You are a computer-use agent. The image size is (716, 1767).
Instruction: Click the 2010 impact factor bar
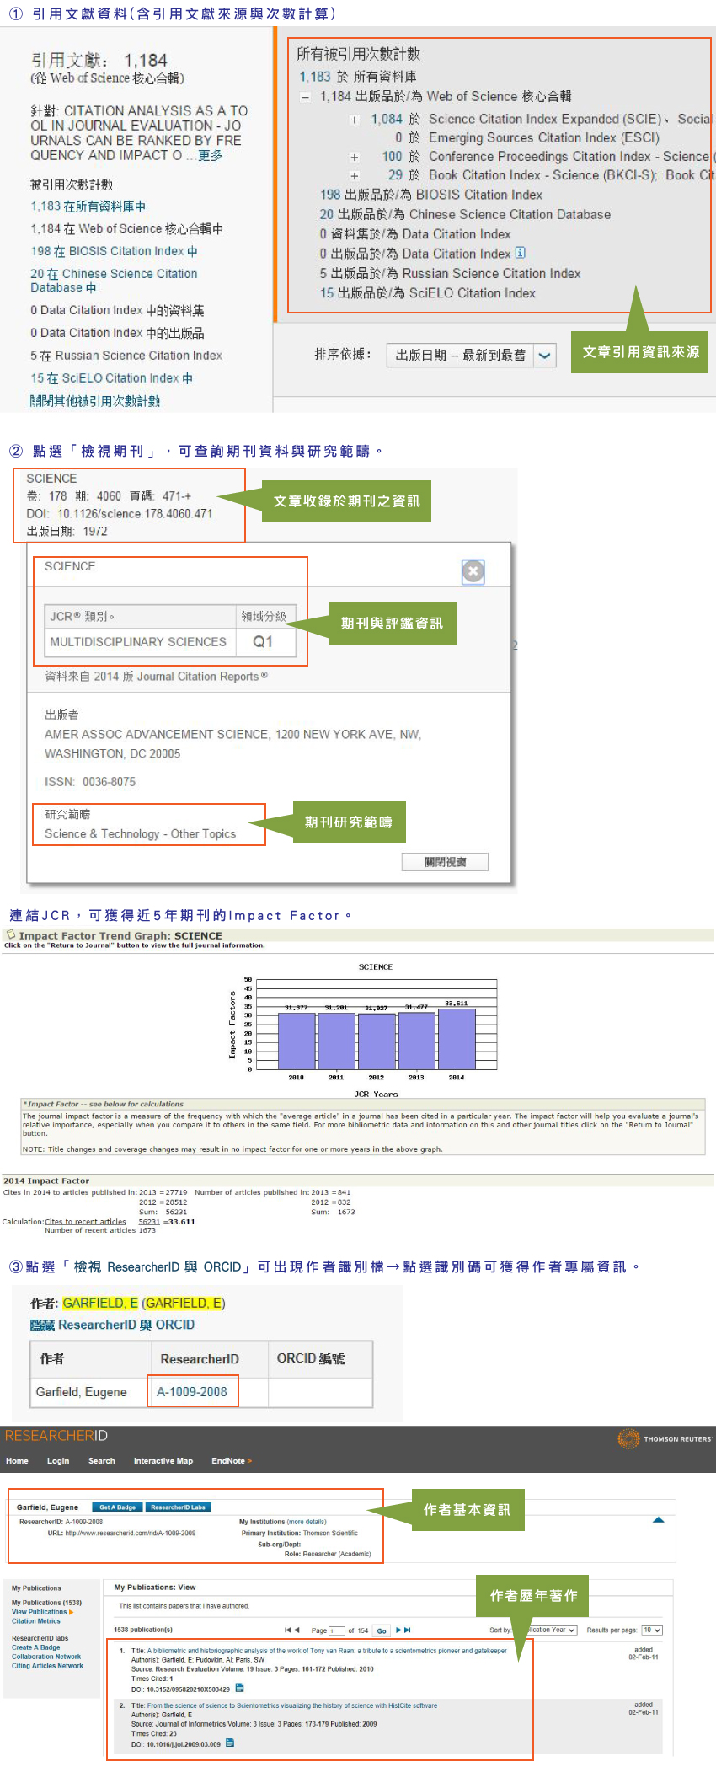coord(297,1041)
